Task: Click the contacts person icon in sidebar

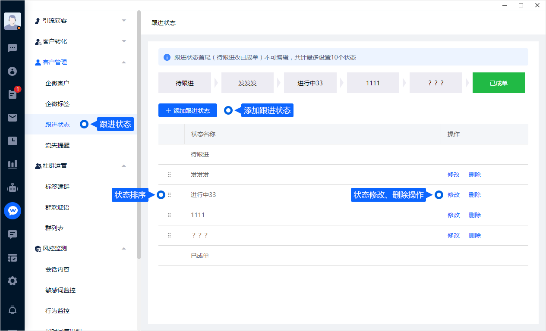Action: 13,71
